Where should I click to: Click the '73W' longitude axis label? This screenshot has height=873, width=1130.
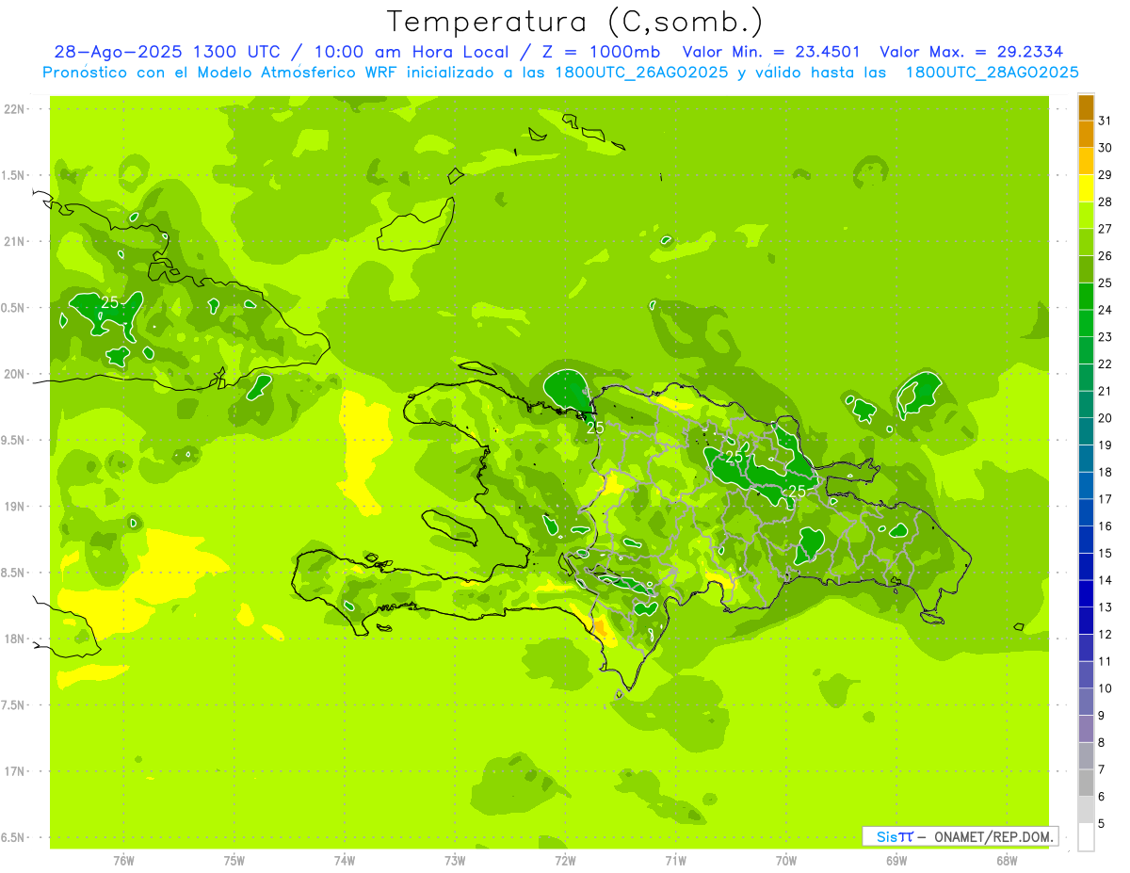[455, 861]
